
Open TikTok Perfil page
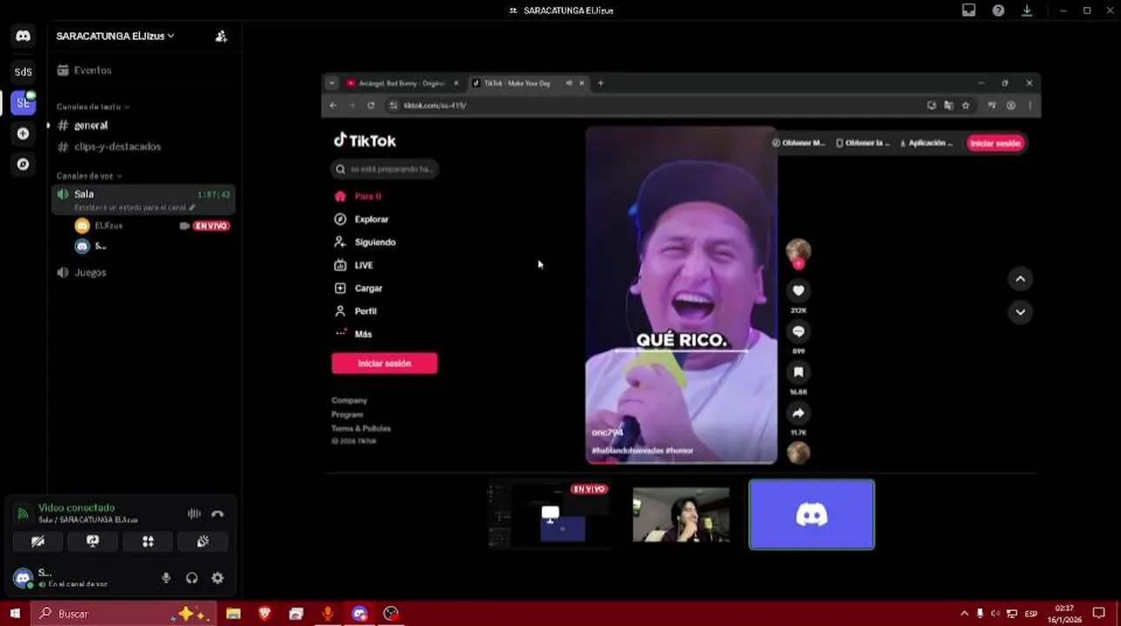[356, 311]
